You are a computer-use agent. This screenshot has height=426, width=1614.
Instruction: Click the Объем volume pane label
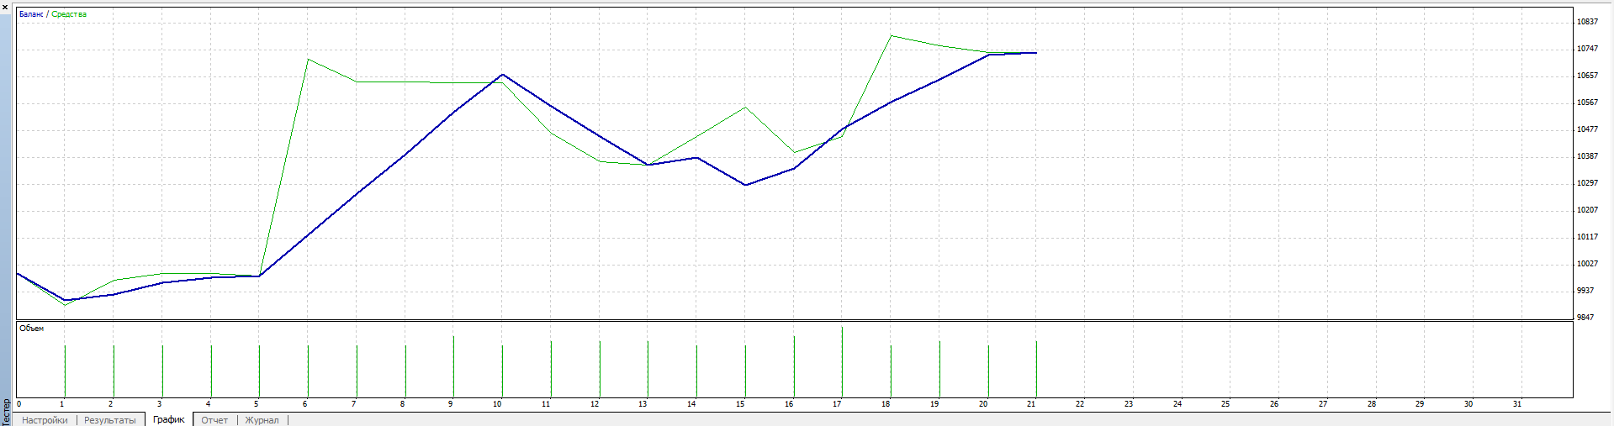pyautogui.click(x=31, y=329)
